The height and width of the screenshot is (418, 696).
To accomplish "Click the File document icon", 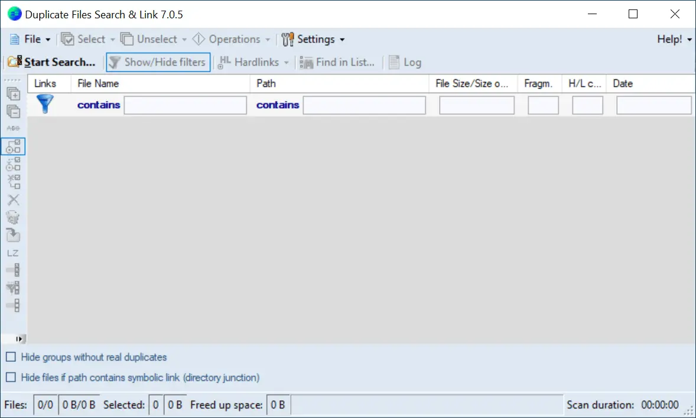I will click(x=15, y=39).
